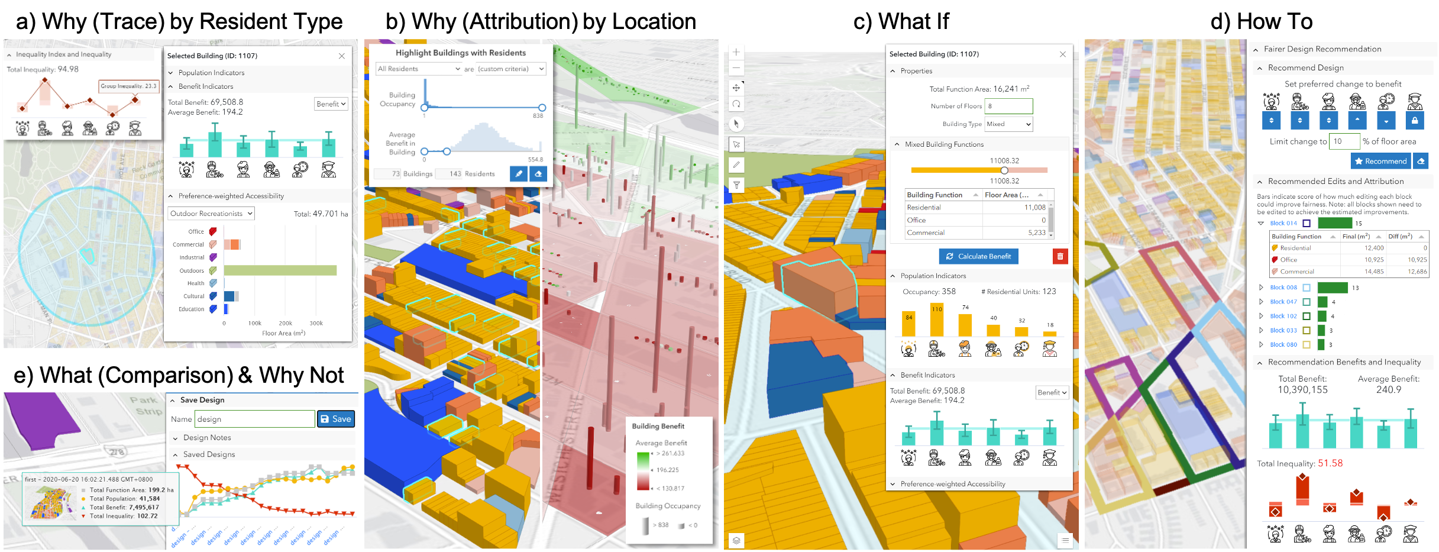Toggle the Block 014 checkbox
This screenshot has height=552, width=1439.
tap(1307, 223)
